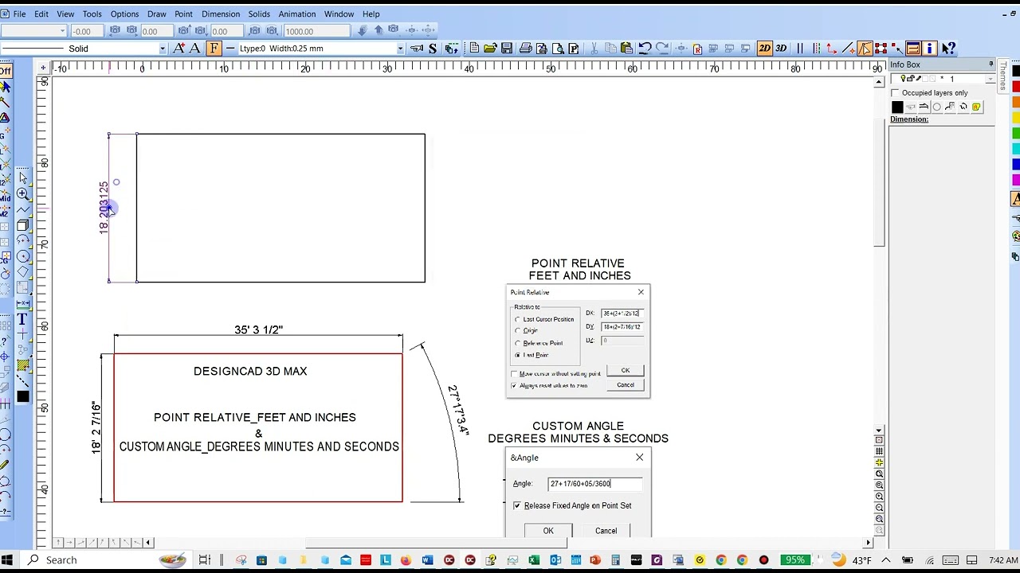Click the large S style icon
This screenshot has width=1020, height=573.
point(433,49)
